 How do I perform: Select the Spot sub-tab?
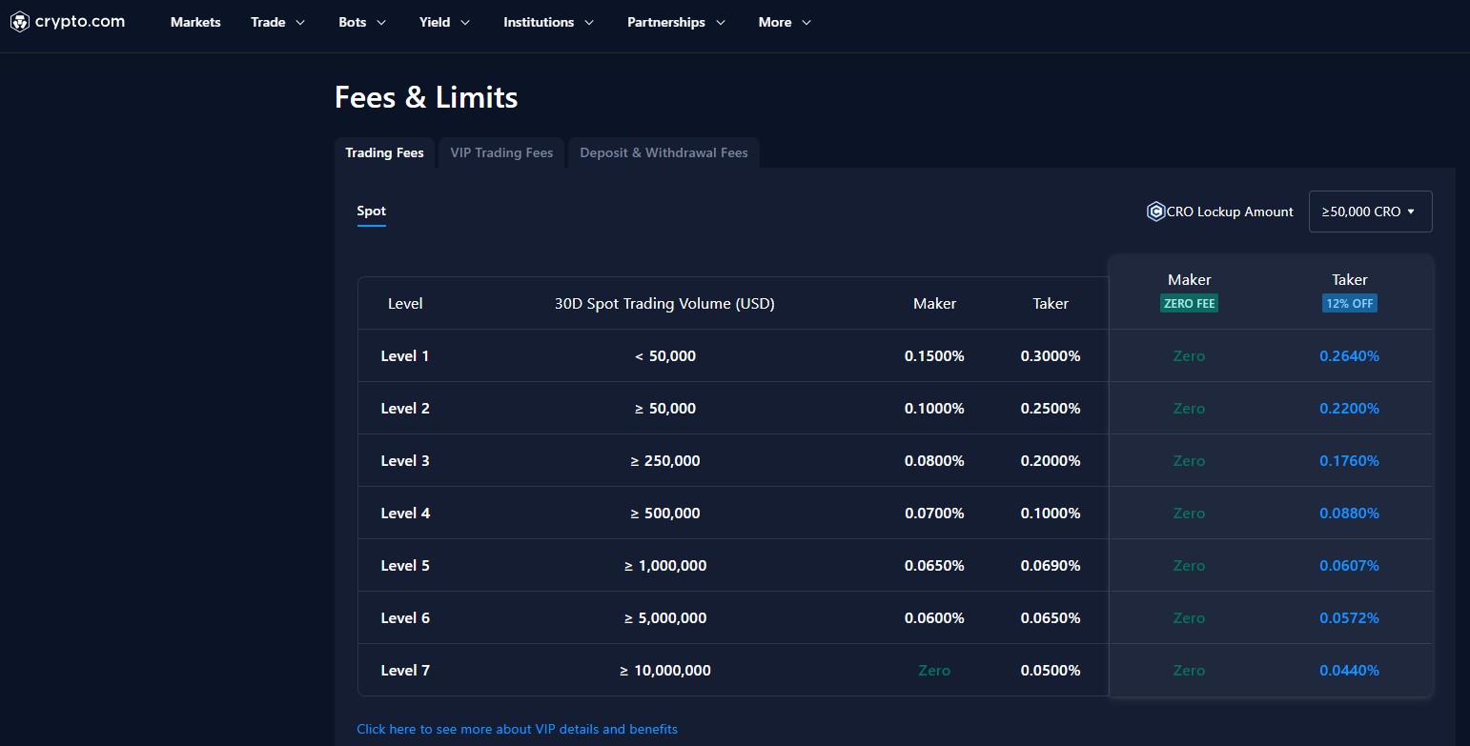coord(371,212)
